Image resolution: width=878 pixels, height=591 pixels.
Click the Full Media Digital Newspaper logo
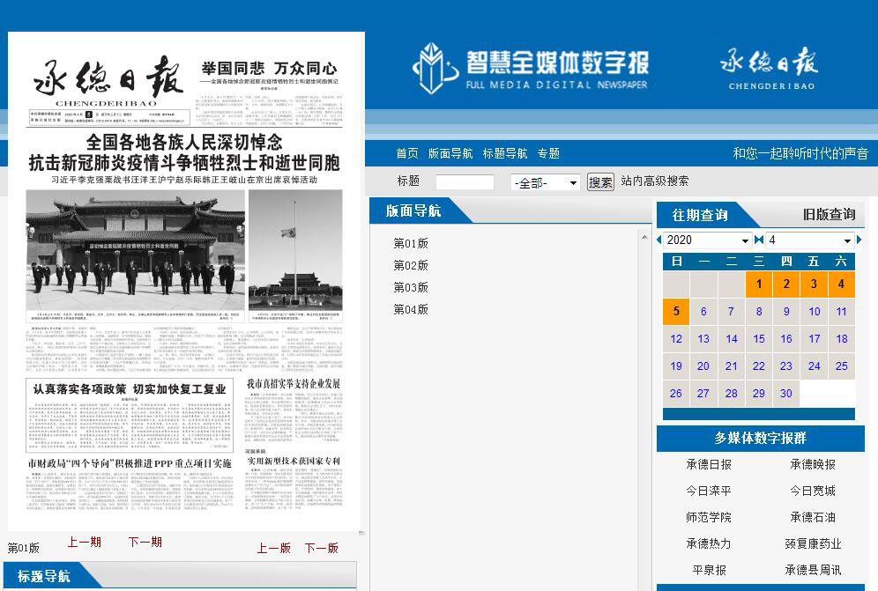tap(530, 68)
